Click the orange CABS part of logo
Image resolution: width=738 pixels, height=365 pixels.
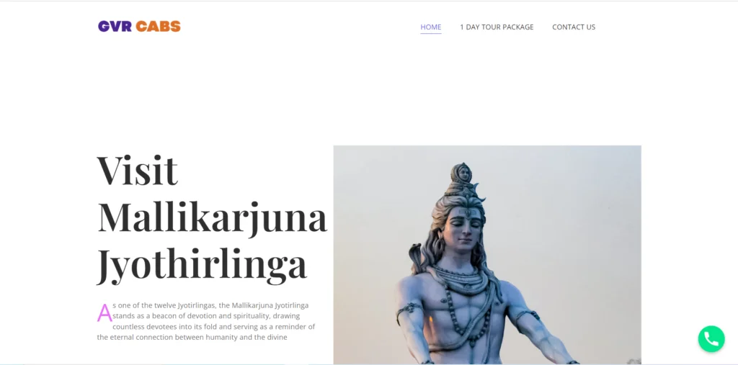tap(158, 27)
